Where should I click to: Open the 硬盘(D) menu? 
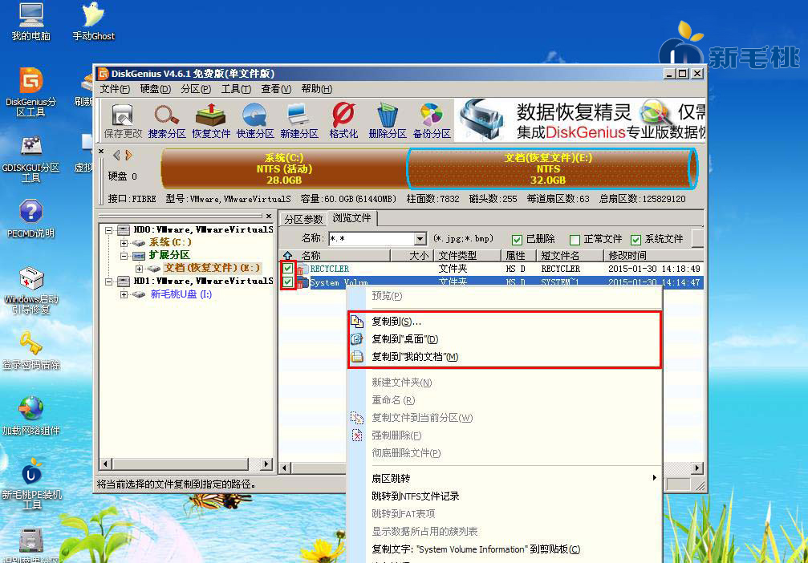pyautogui.click(x=155, y=89)
